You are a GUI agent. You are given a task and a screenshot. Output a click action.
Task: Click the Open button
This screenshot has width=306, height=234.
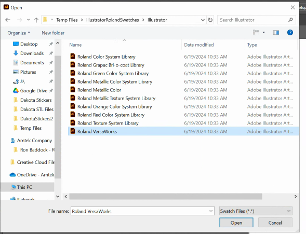point(236,223)
